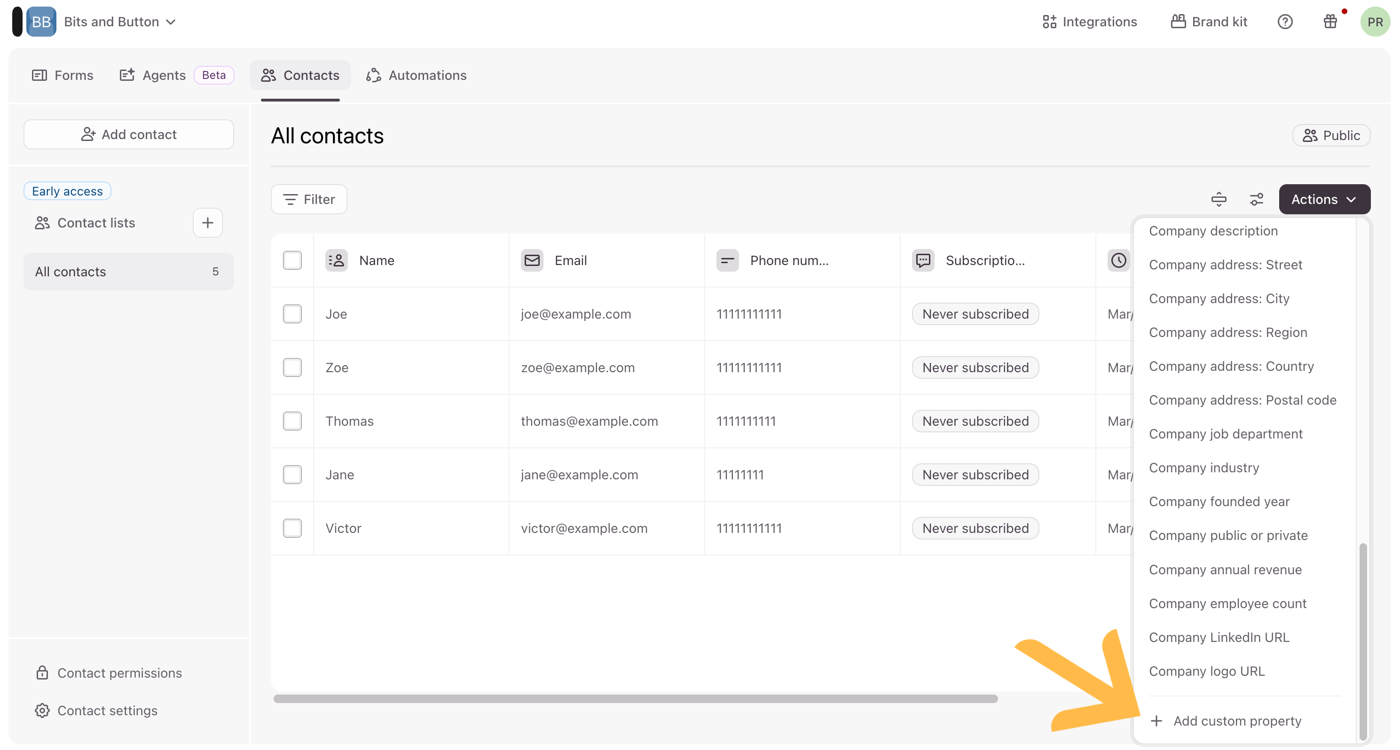This screenshot has height=750, width=1400.
Task: Choose Company industry from the list
Action: click(1204, 468)
